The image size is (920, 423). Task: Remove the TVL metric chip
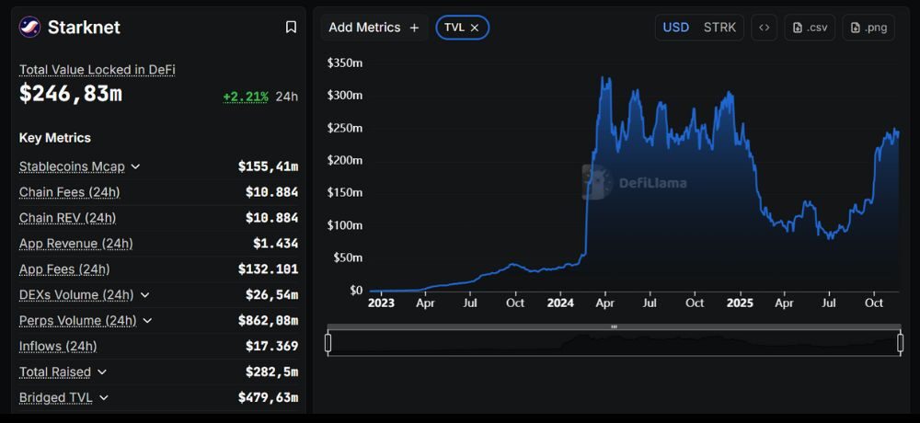[475, 28]
